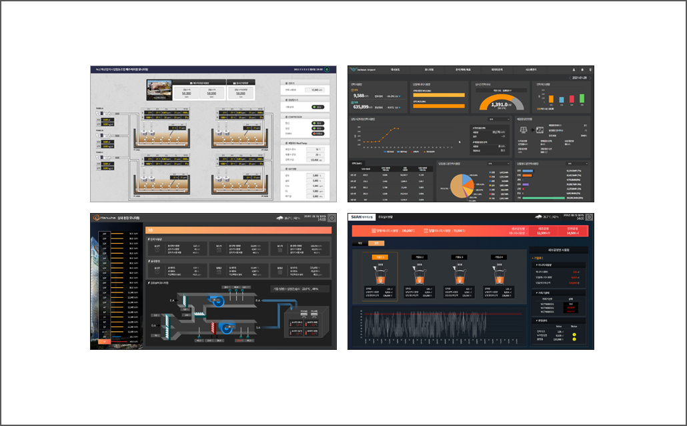Toggle the green status pill above COMPRESSOR section
The height and width of the screenshot is (426, 687).
[317, 107]
